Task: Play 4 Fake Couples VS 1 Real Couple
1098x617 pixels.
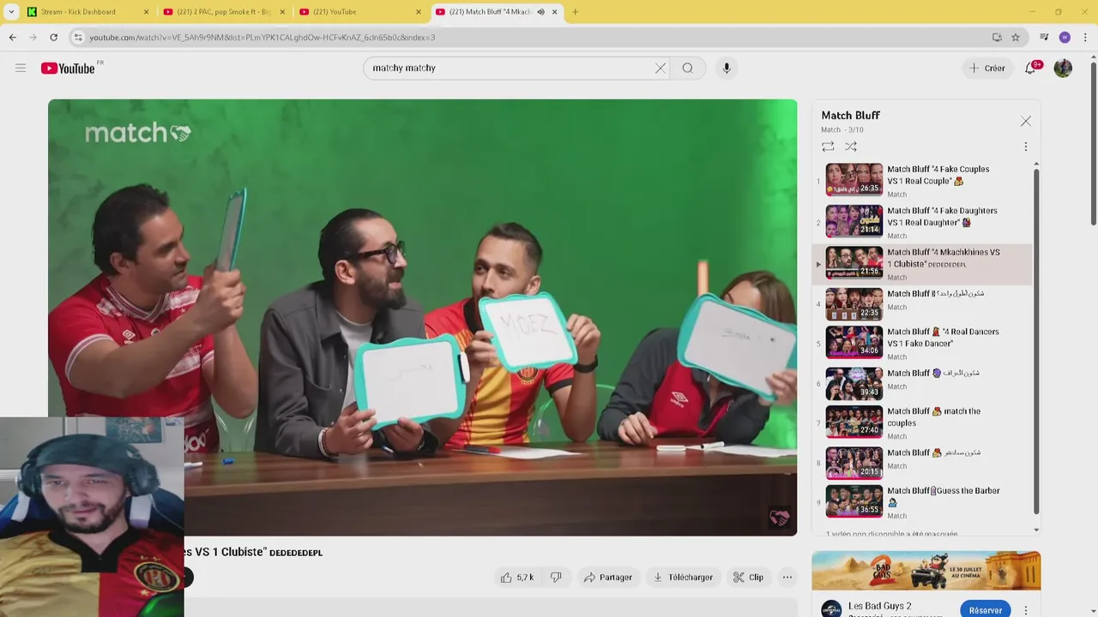Action: 922,180
